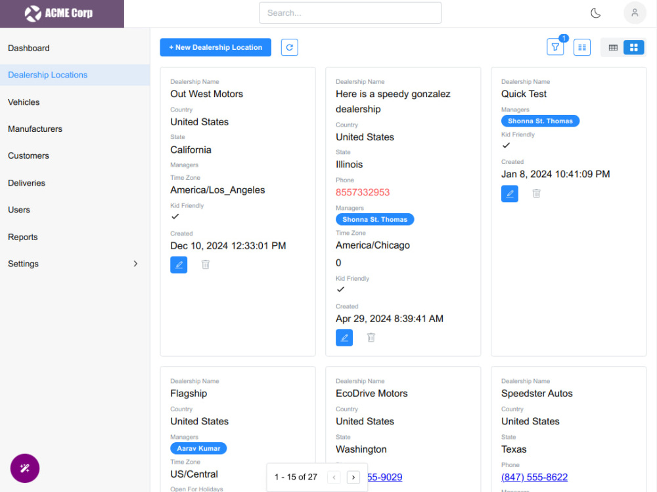Open Vehicles in sidebar
The image size is (657, 492).
[x=75, y=102]
